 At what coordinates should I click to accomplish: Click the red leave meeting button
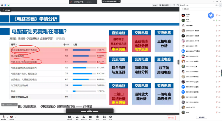pyautogui.click(x=171, y=118)
